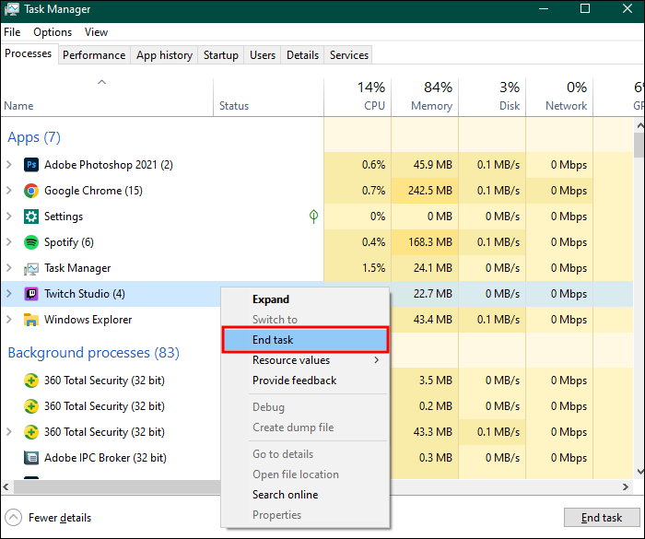645x539 pixels.
Task: Click the Adobe Photoshop 2021 icon
Action: tap(30, 165)
